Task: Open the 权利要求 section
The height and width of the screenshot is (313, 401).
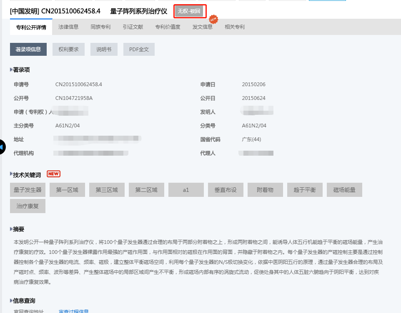Action: point(68,49)
